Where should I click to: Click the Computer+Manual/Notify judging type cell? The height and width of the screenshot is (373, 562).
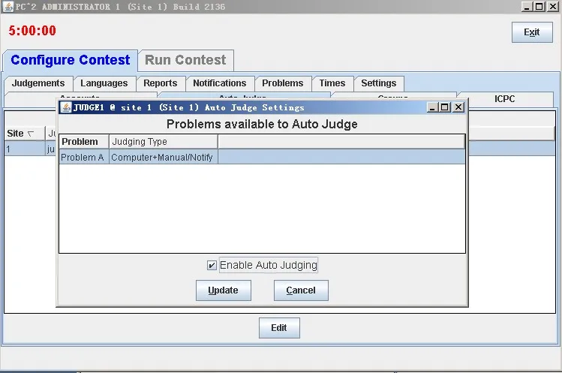click(x=163, y=157)
